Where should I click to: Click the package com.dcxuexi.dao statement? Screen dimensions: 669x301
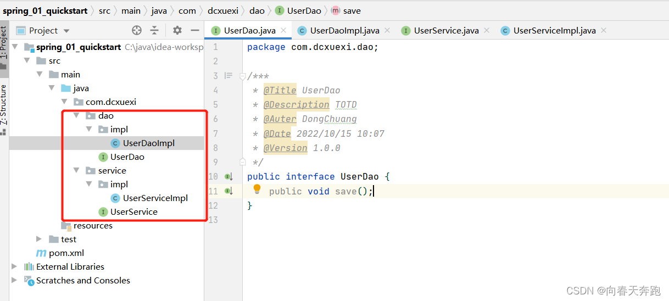click(313, 47)
